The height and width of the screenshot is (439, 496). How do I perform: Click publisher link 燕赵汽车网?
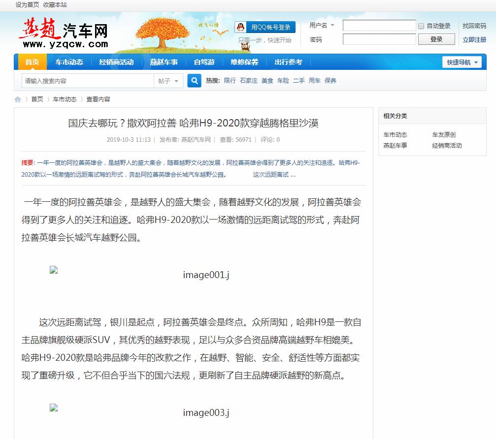click(196, 140)
